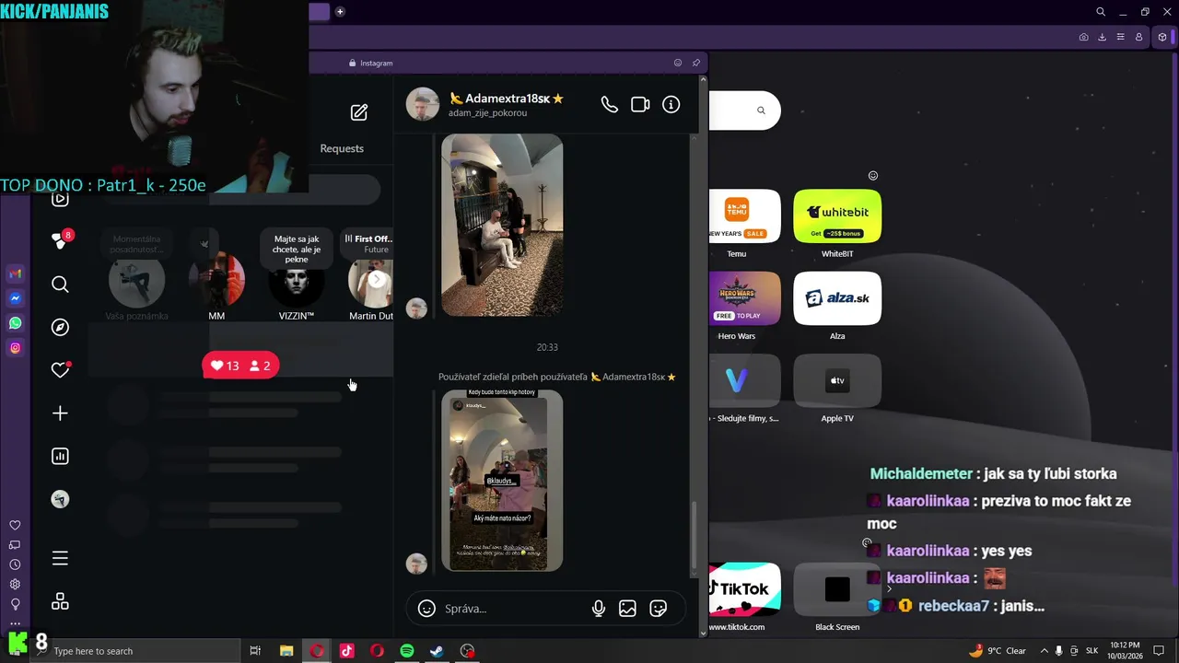This screenshot has height=663, width=1179.
Task: Show hidden system tray icons
Action: pos(1043,651)
